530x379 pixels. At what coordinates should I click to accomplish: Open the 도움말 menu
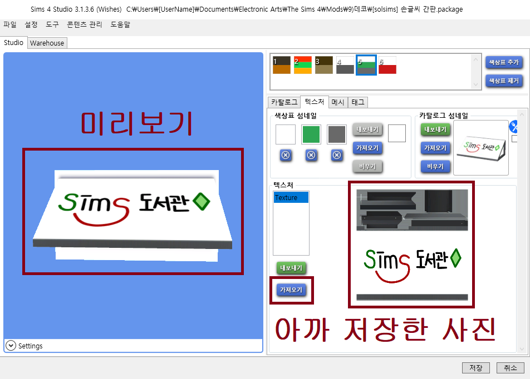pos(120,24)
